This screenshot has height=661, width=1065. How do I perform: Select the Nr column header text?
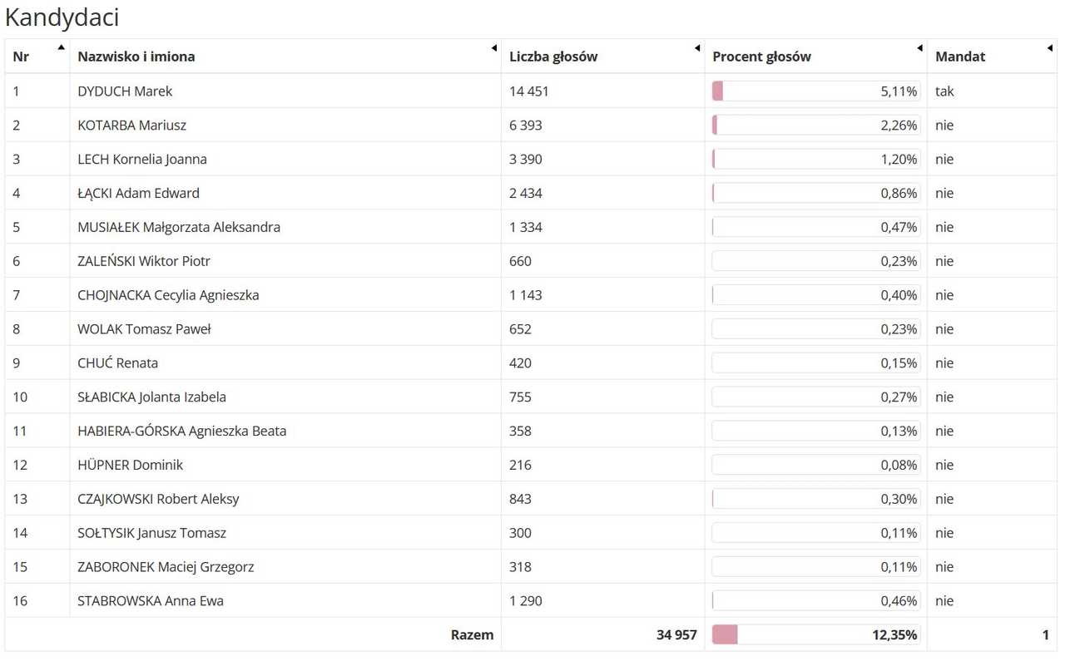click(21, 57)
